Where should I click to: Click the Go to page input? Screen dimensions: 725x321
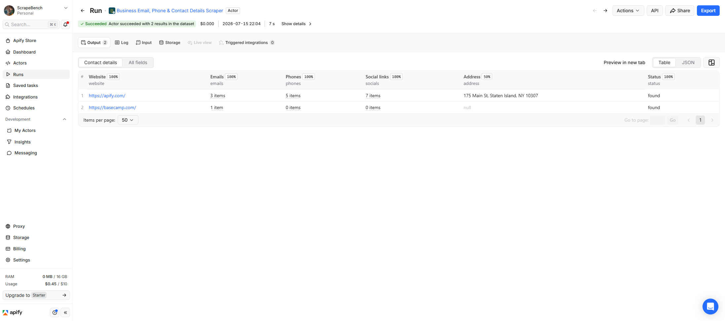(658, 120)
